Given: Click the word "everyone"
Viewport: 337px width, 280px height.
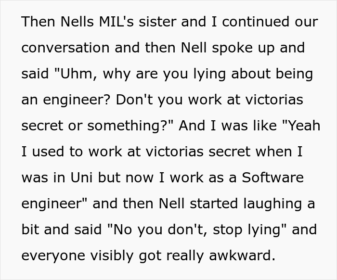Looking at the screenshot, I should pos(53,255).
